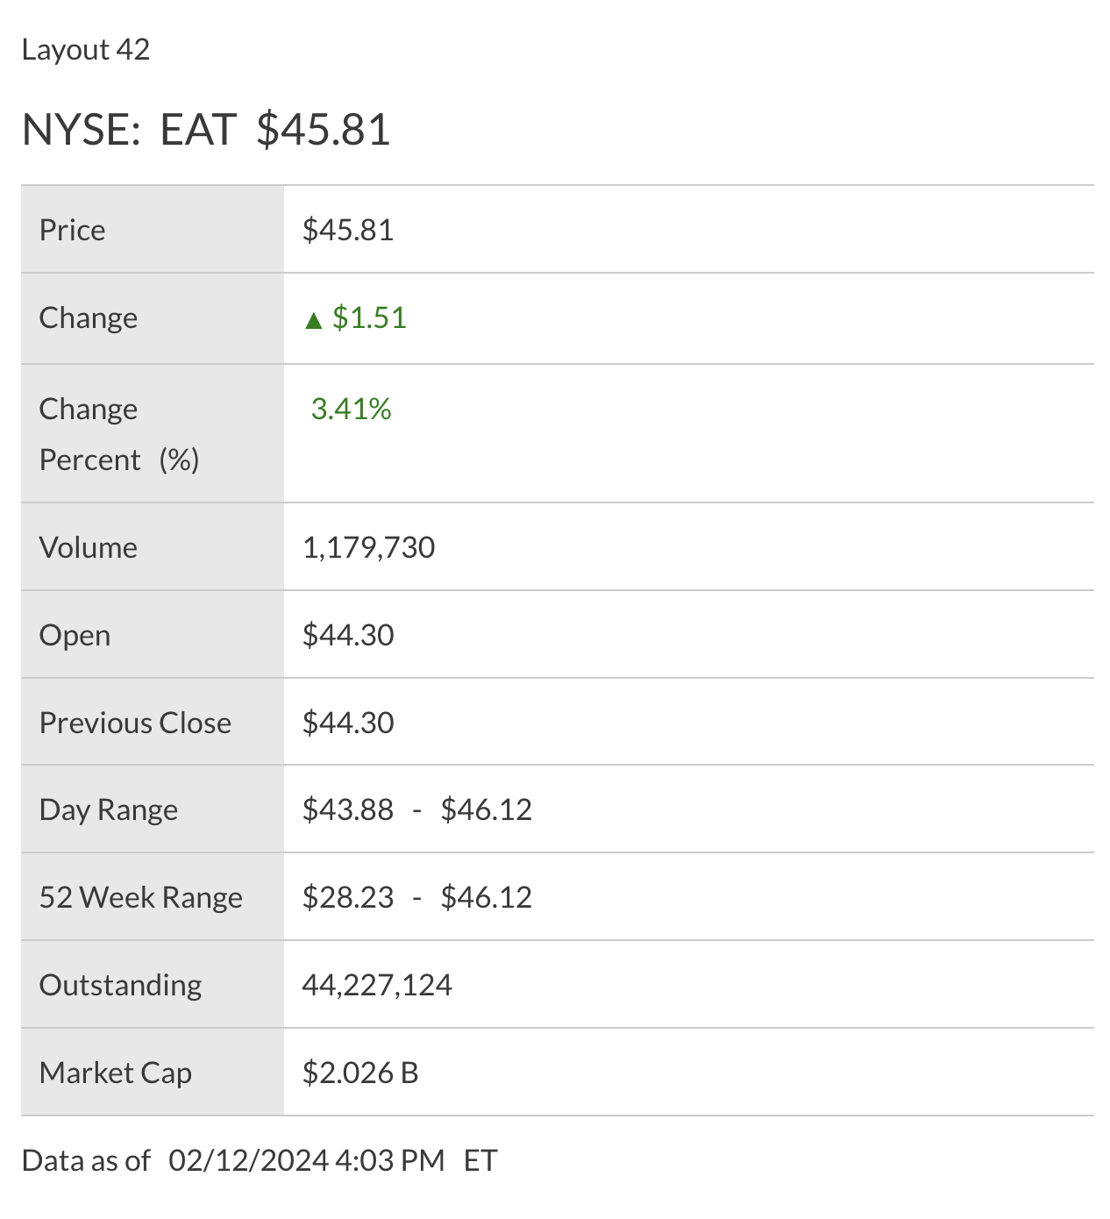Click the Change row label
This screenshot has height=1219, width=1110.
click(89, 317)
